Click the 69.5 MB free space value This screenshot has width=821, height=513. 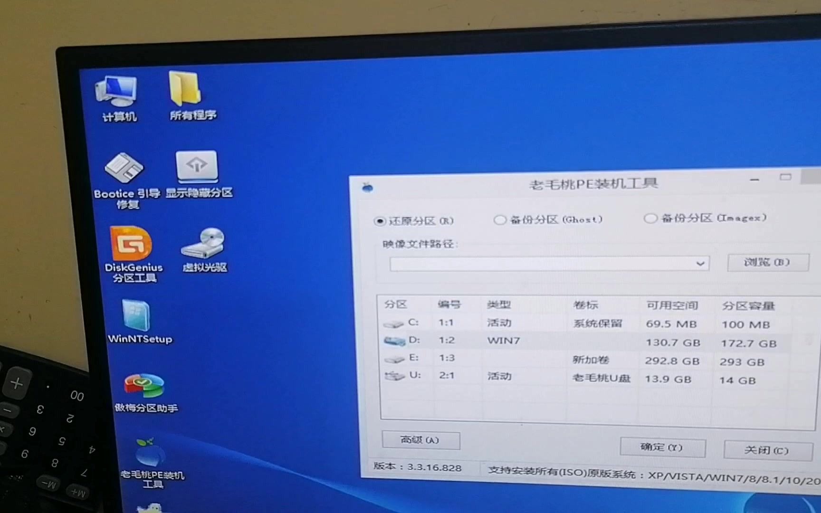coord(671,324)
